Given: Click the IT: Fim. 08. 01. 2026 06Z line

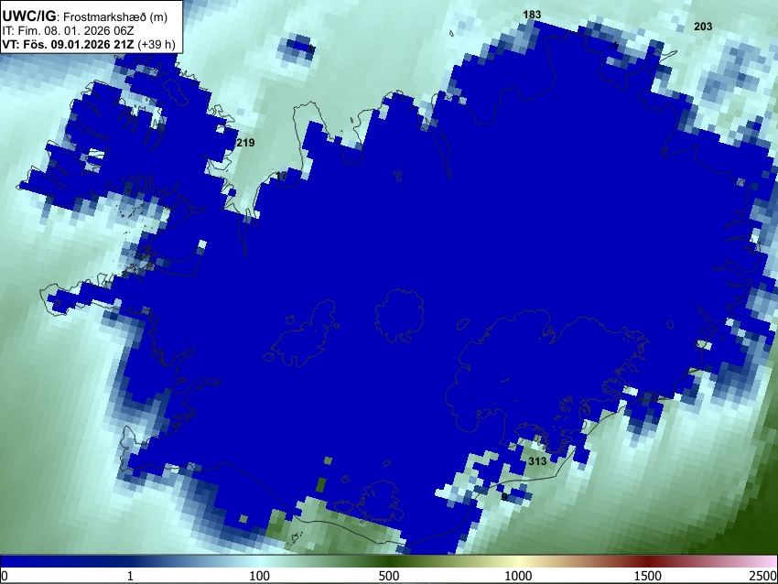Looking at the screenshot, I should pyautogui.click(x=68, y=30).
